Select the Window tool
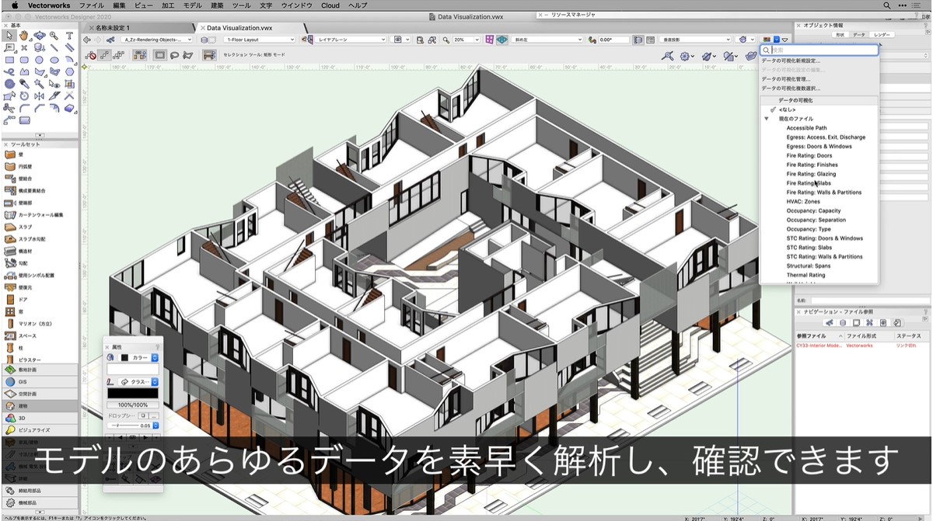 coord(39,311)
